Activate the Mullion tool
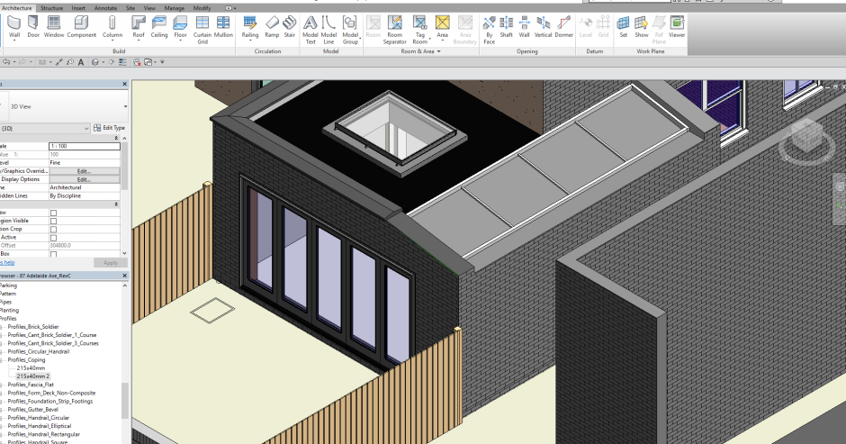The height and width of the screenshot is (444, 846). pos(223,27)
